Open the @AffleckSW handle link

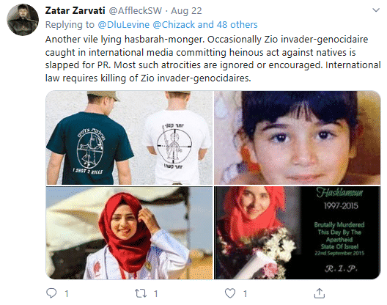point(136,10)
